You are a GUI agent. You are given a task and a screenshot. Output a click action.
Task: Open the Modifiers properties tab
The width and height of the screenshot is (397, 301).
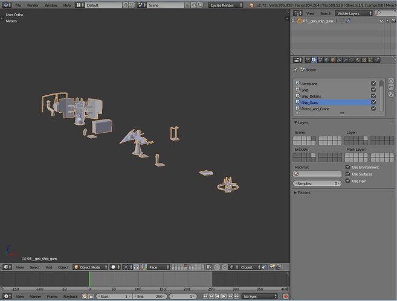tap(346, 60)
